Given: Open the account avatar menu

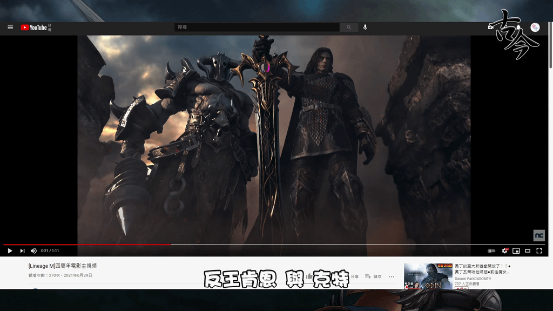Looking at the screenshot, I should (535, 27).
